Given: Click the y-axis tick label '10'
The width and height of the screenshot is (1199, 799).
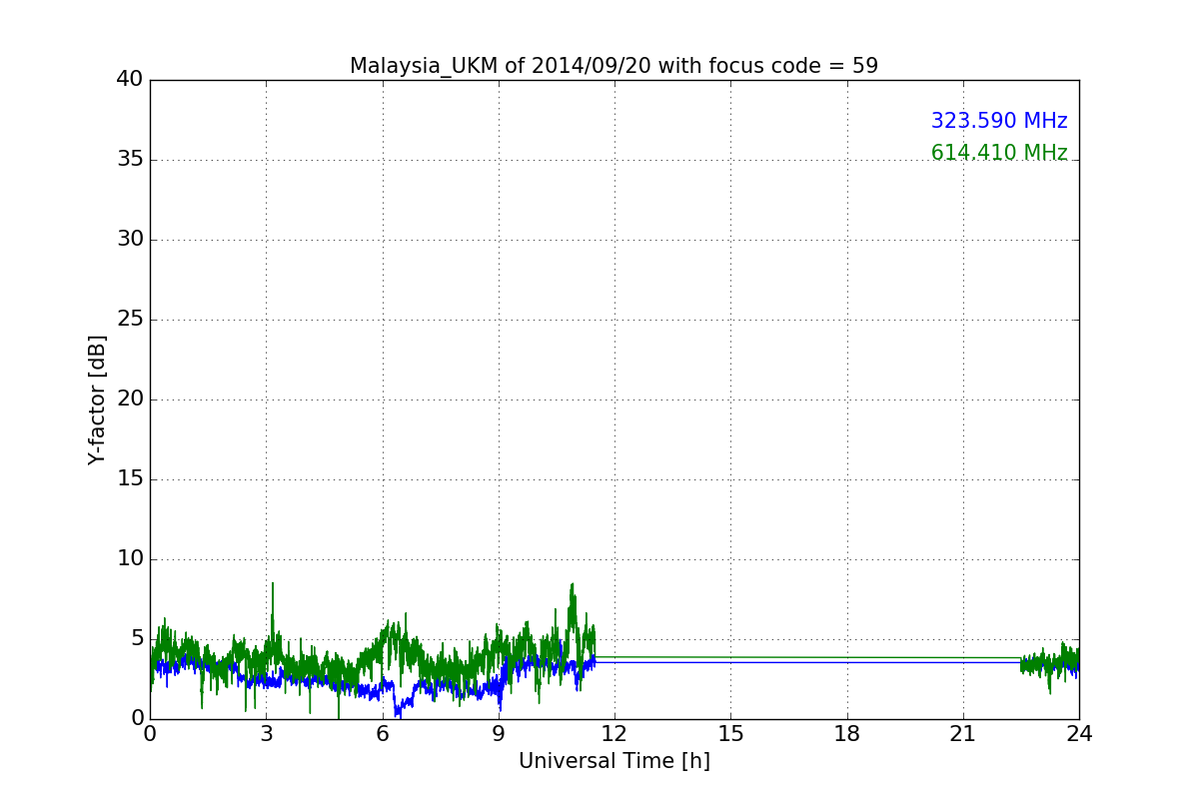Looking at the screenshot, I should pyautogui.click(x=130, y=559).
